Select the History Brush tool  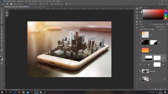click(2, 30)
